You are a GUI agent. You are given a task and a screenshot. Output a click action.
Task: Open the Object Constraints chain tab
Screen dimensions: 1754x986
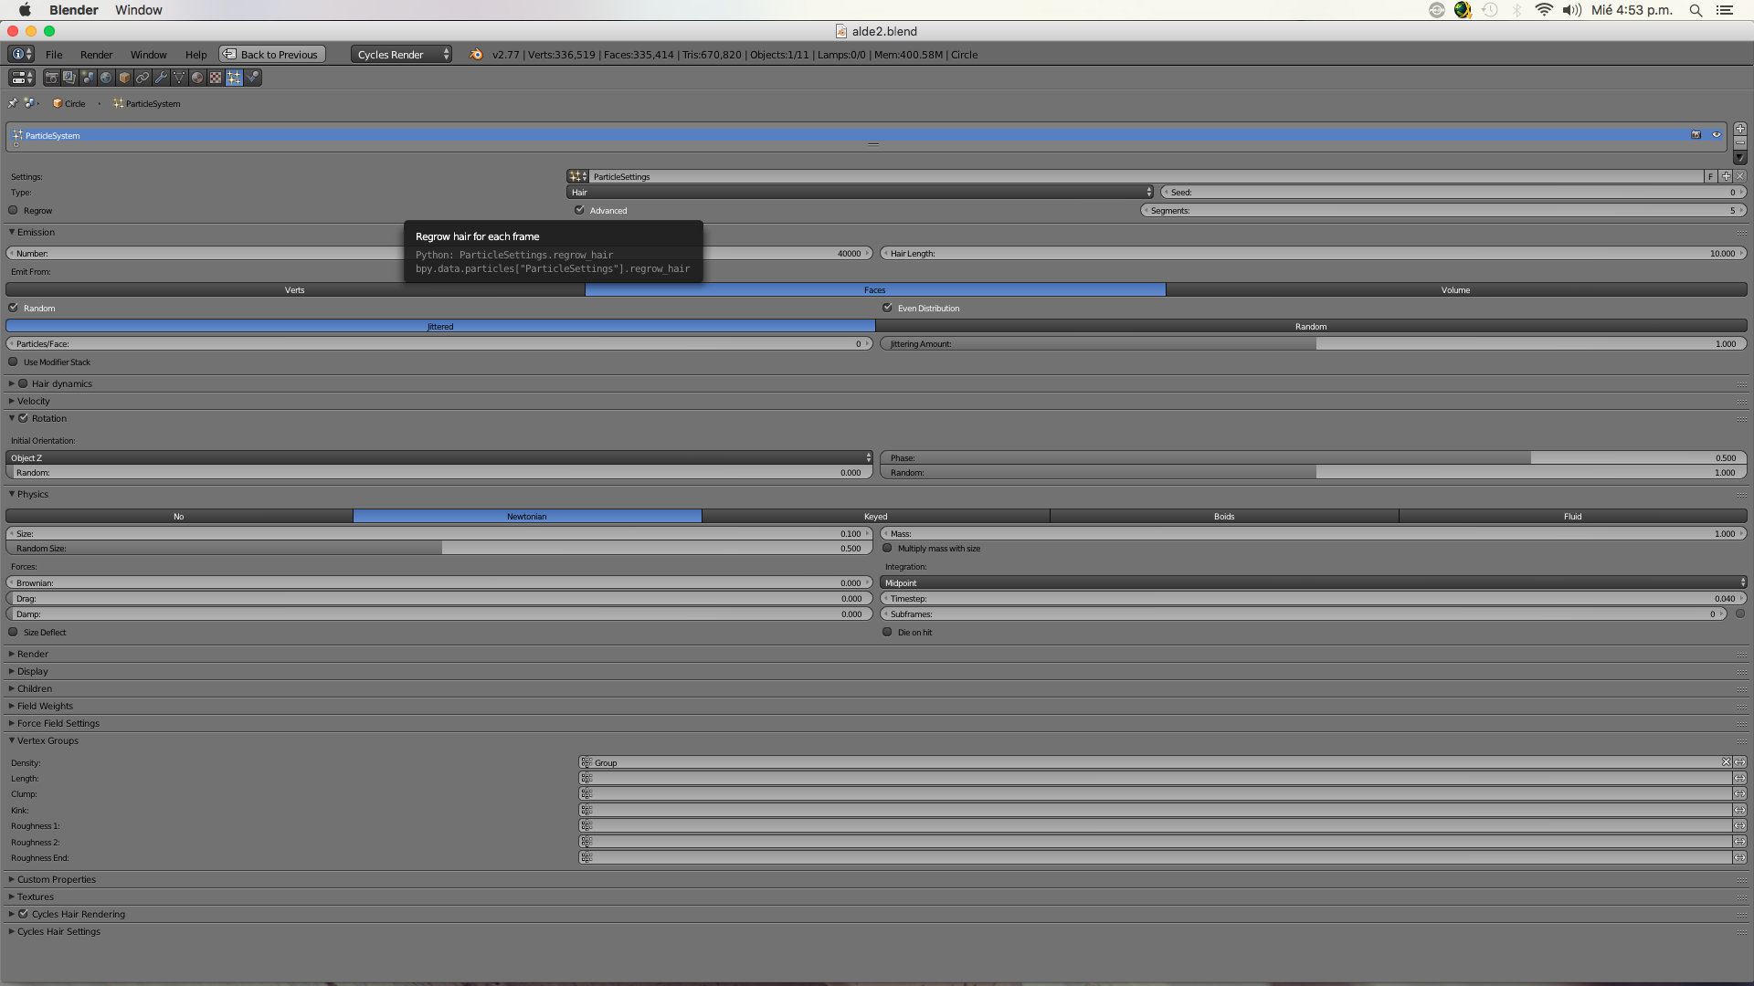(143, 78)
